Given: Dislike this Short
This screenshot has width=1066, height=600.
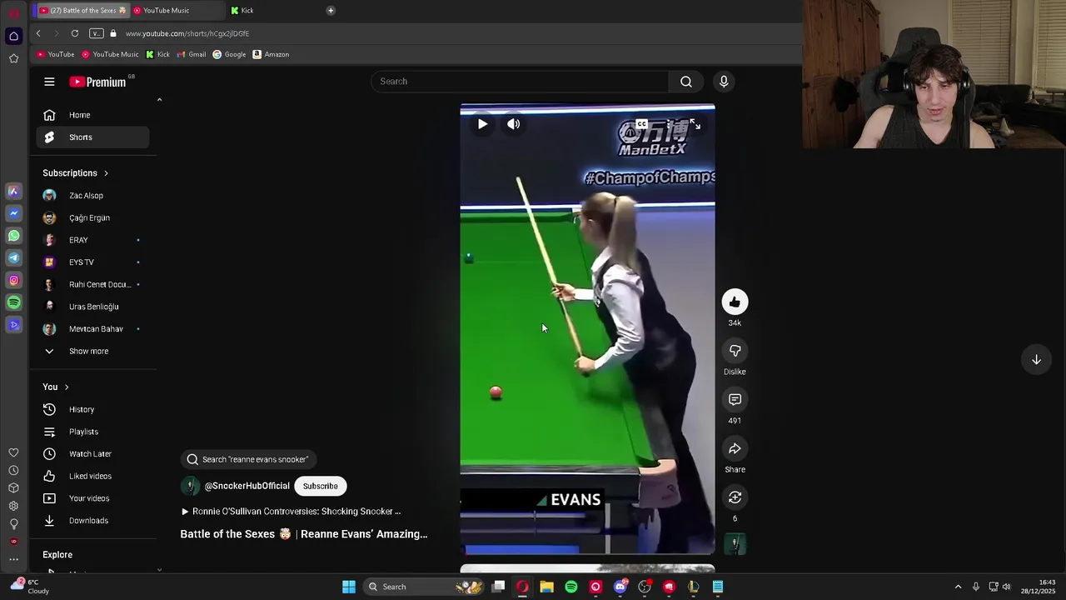Looking at the screenshot, I should pyautogui.click(x=735, y=351).
